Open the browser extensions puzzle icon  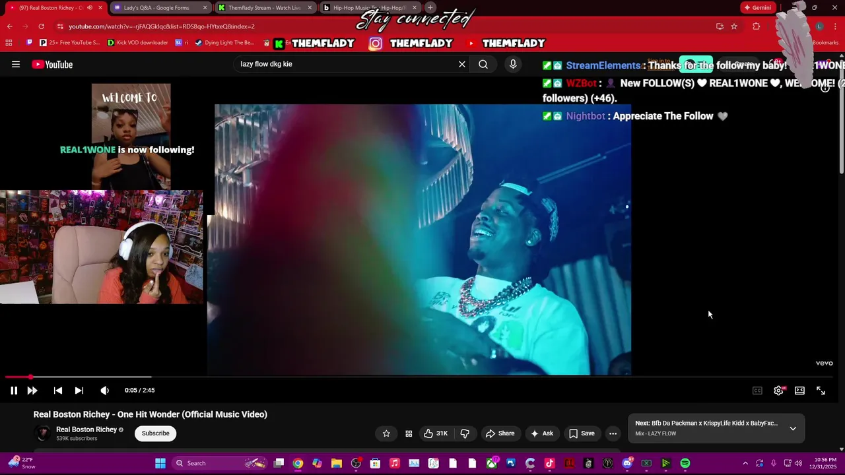757,26
